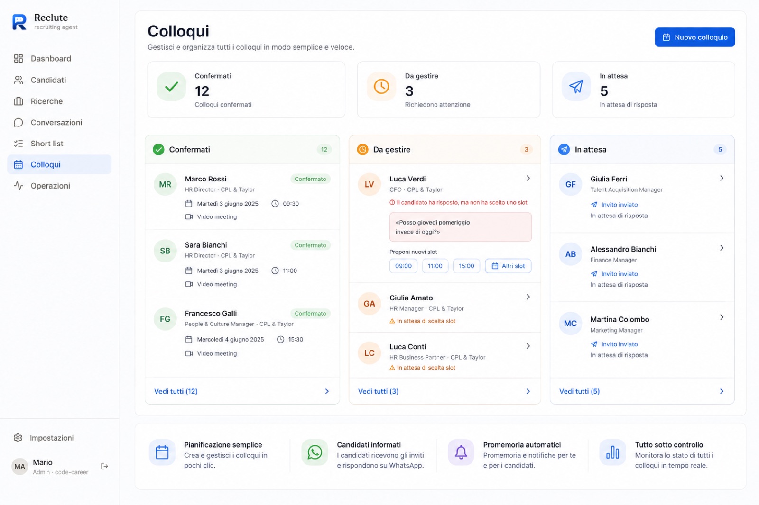Expand Luca Conti card chevron
The height and width of the screenshot is (505, 759).
528,346
